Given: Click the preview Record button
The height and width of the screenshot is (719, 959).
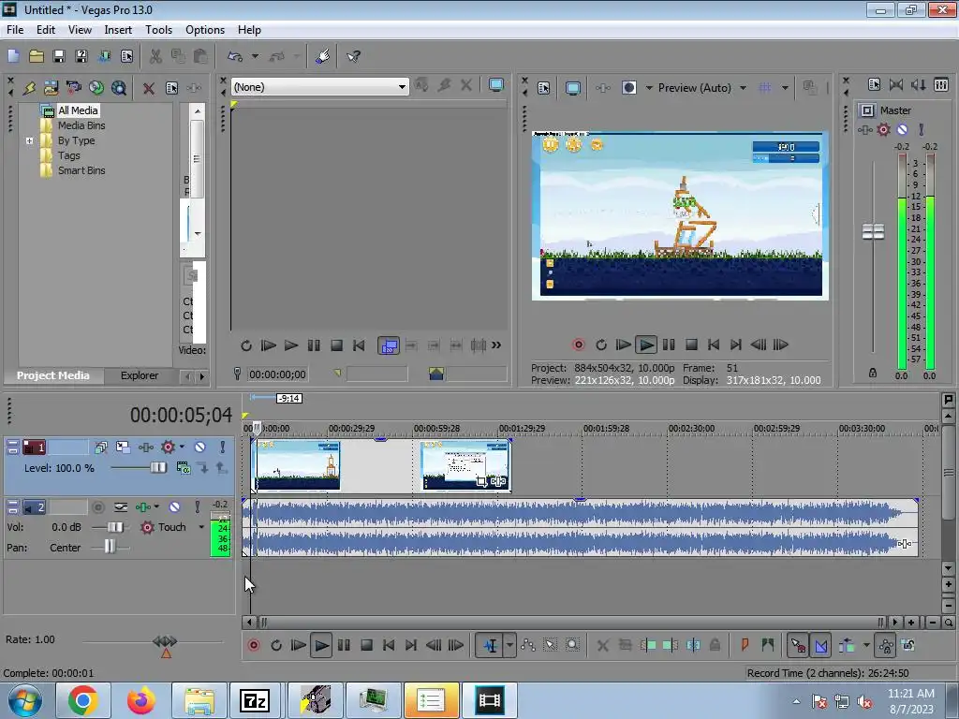Looking at the screenshot, I should click(x=579, y=345).
